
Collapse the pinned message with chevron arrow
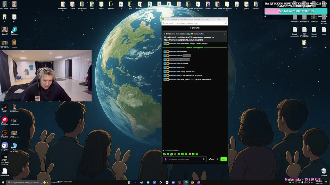point(224,38)
